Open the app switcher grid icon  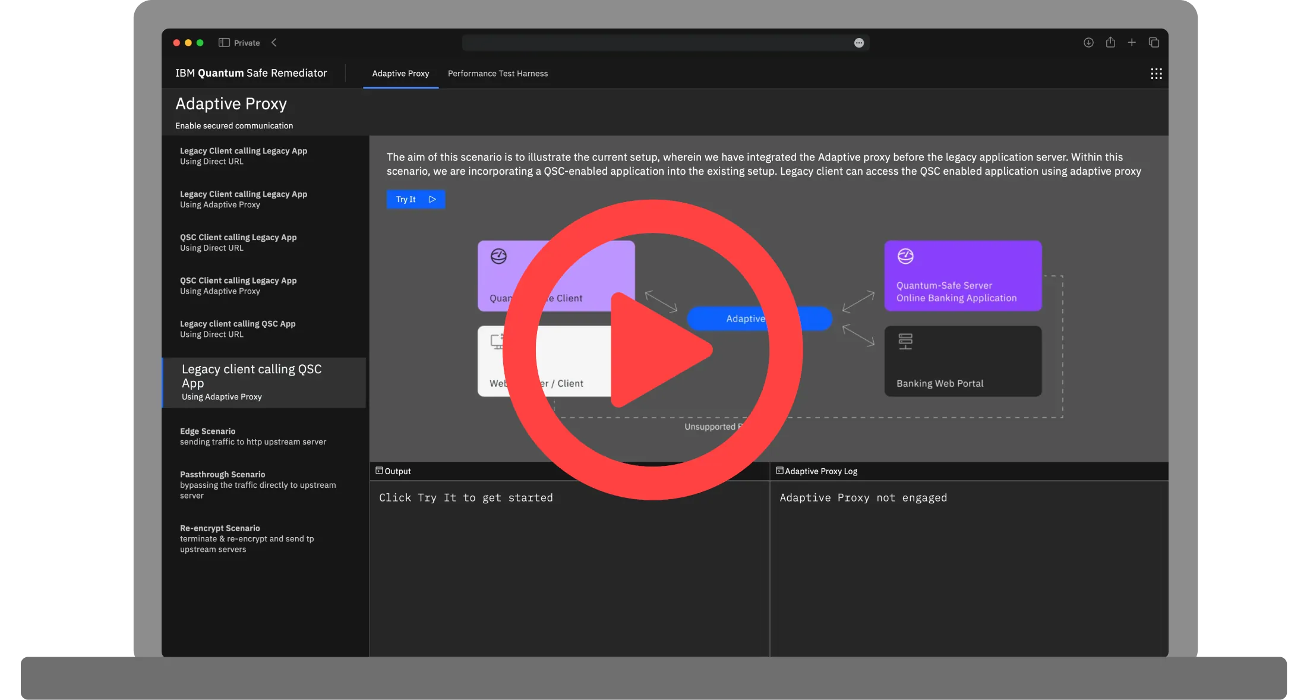point(1156,74)
